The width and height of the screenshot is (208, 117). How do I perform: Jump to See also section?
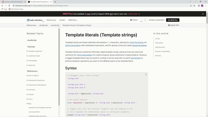pyautogui.click(x=158, y=56)
